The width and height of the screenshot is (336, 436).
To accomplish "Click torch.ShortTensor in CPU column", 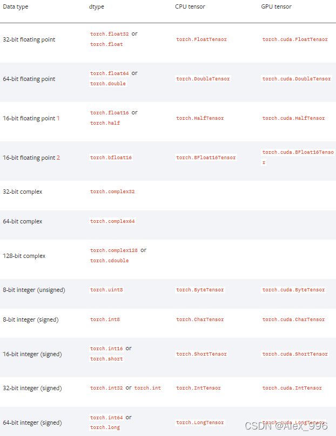I will click(201, 354).
